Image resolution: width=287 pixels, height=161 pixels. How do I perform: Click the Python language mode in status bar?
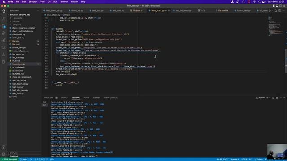tap(259, 159)
